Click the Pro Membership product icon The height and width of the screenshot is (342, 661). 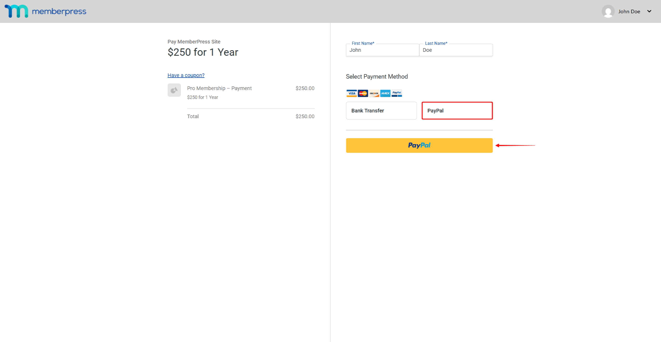174,90
